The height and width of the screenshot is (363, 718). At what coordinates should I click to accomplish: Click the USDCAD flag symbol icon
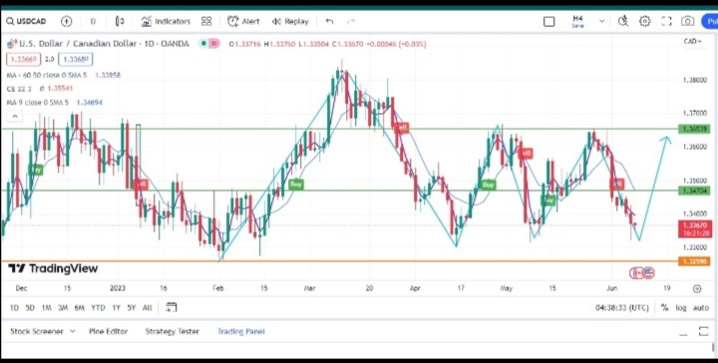(x=12, y=44)
